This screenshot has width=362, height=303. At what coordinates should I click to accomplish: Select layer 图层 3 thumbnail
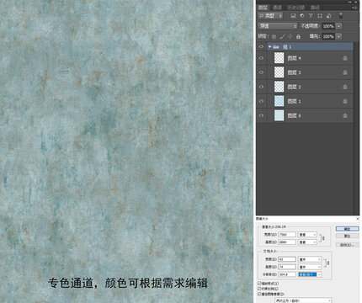tap(279, 72)
